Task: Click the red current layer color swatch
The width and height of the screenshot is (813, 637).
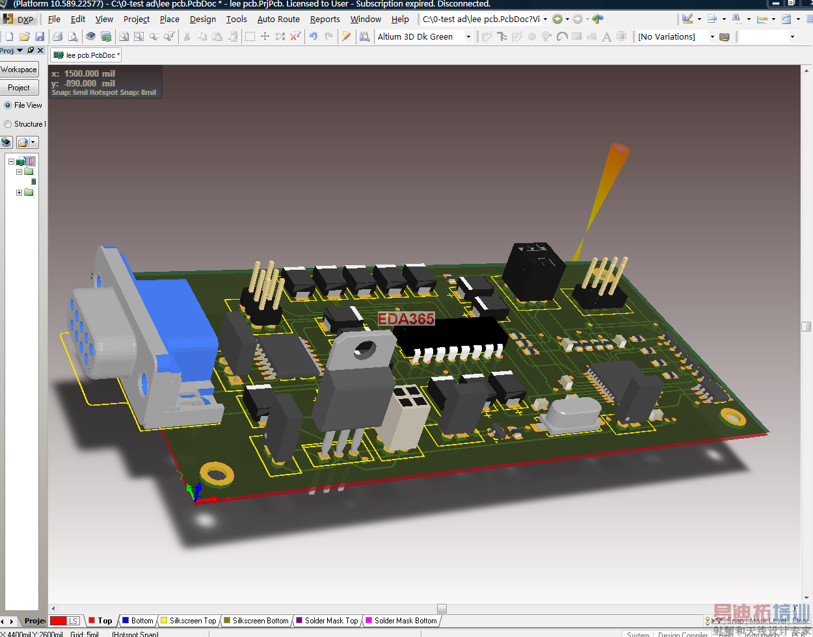Action: pos(59,621)
